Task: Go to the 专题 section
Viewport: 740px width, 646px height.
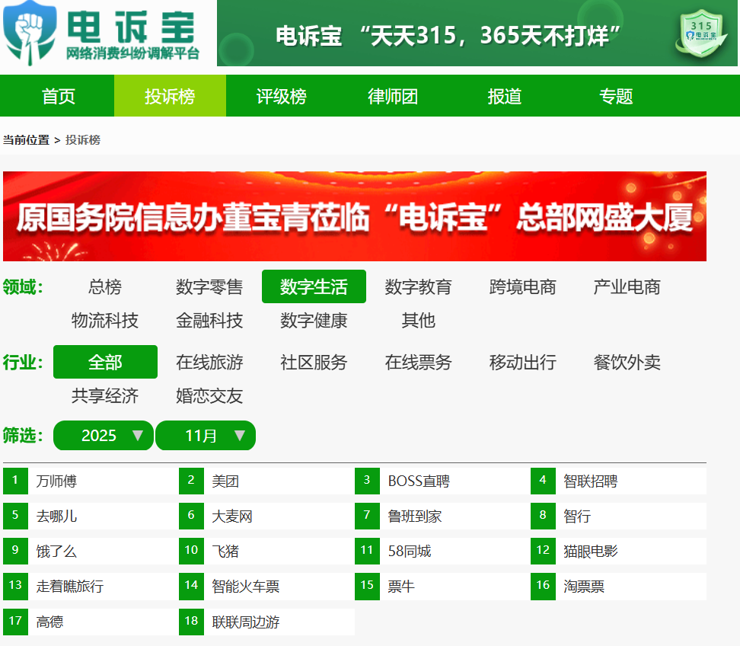Action: tap(616, 97)
